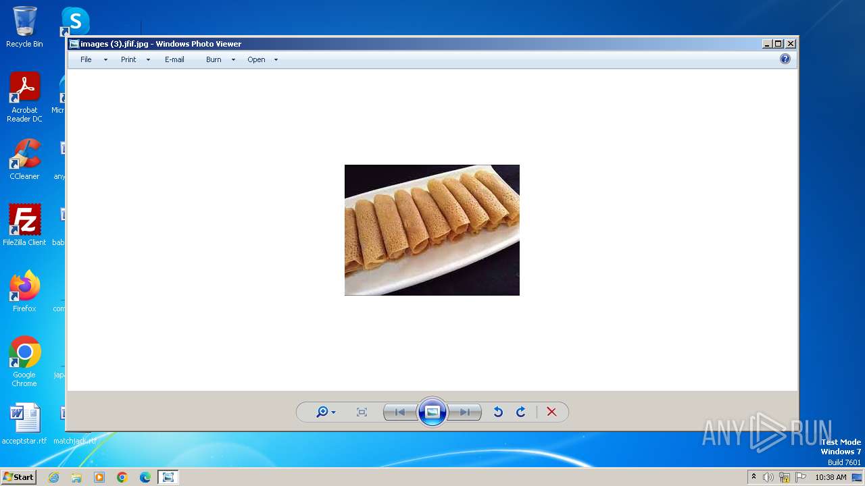Open Windows Media Player from the taskbar
The image size is (865, 486).
(x=99, y=477)
